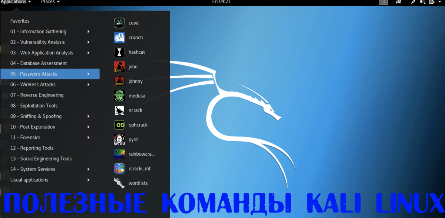Click the 'johnny' label text
Image resolution: width=445 pixels, height=218 pixels.
(136, 82)
